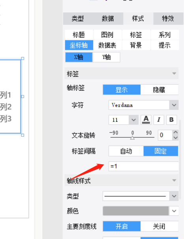Click the text rotation value field
Image resolution: width=184 pixels, height=239 pixels.
click(x=165, y=135)
